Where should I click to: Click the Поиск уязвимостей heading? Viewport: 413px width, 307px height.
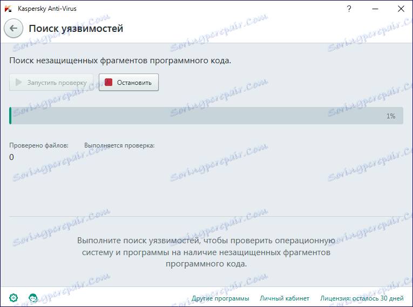pos(76,29)
